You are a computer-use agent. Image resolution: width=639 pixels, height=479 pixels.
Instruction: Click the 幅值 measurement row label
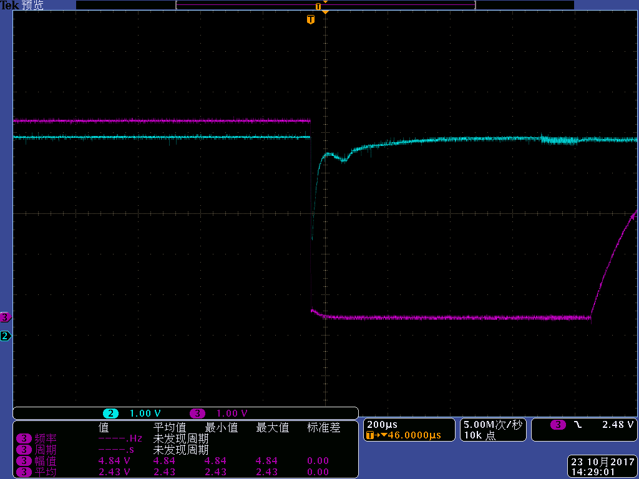coord(45,461)
